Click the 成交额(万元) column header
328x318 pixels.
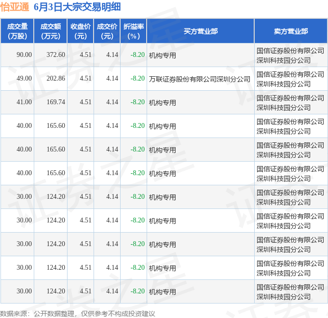(x=51, y=31)
